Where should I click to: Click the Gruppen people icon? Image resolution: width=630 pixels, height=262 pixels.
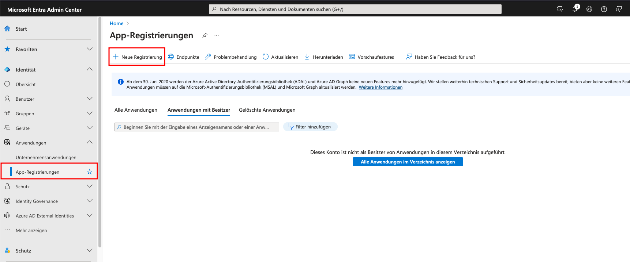7,113
